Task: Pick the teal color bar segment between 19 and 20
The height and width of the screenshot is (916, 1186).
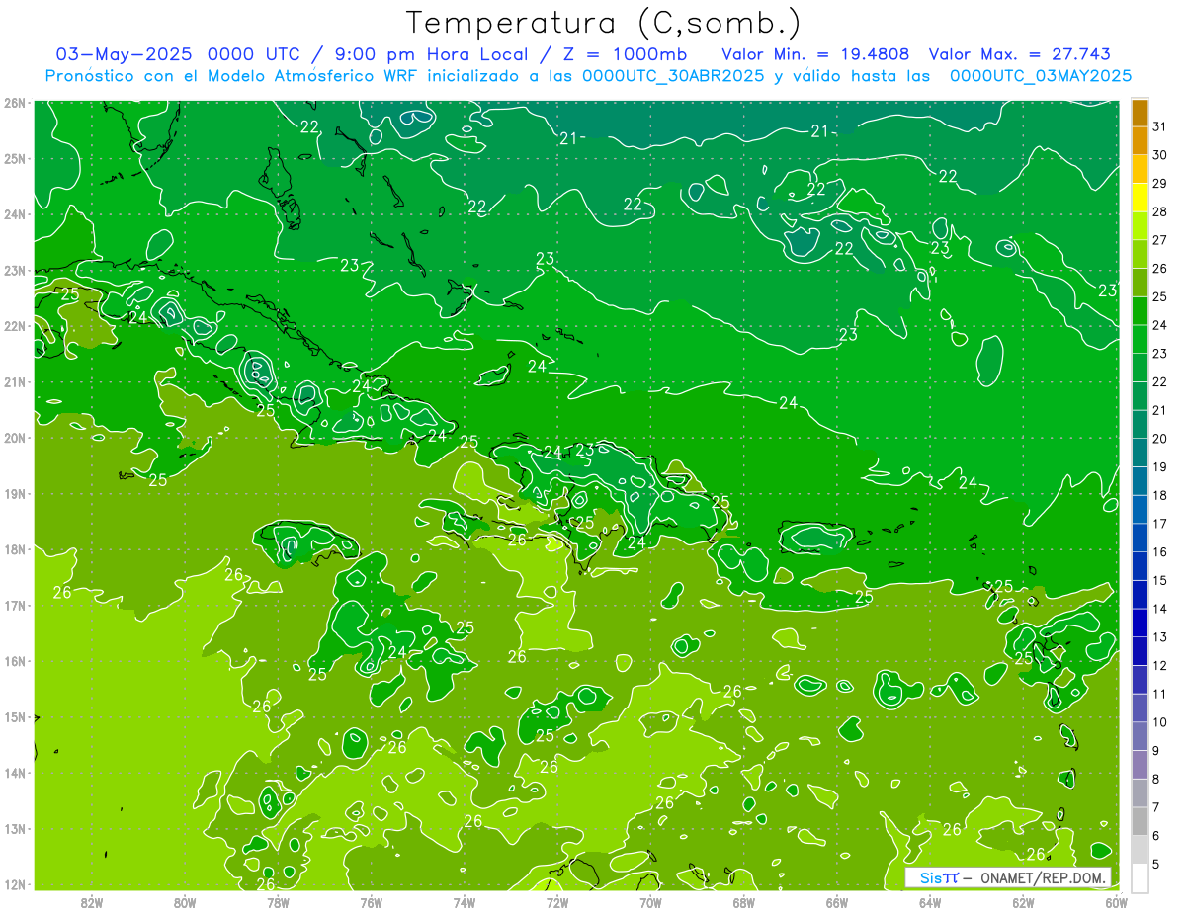Action: click(1140, 453)
